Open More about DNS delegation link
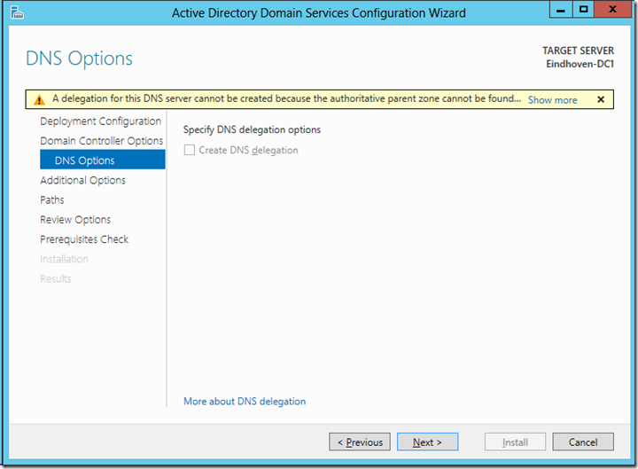Image resolution: width=638 pixels, height=469 pixels. click(245, 402)
